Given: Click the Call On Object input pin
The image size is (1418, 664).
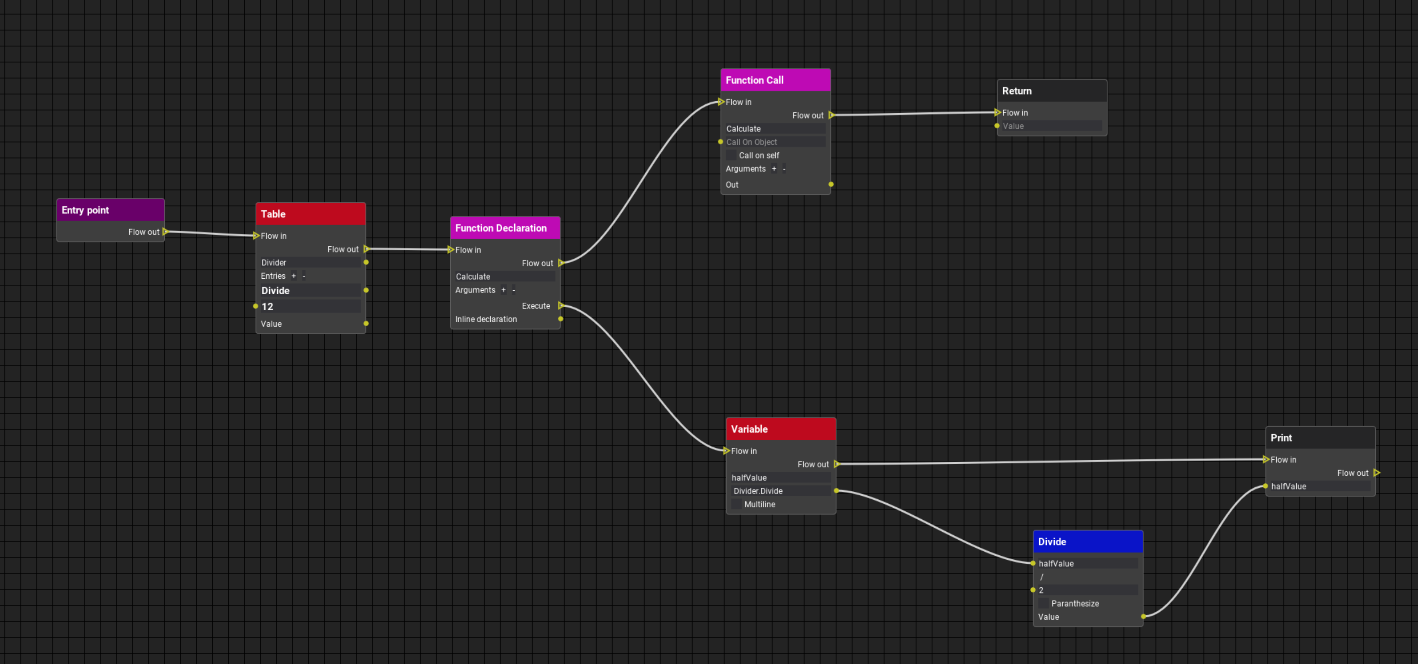Looking at the screenshot, I should [721, 142].
